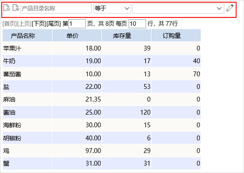Select the 麻油 product cell

[27, 99]
